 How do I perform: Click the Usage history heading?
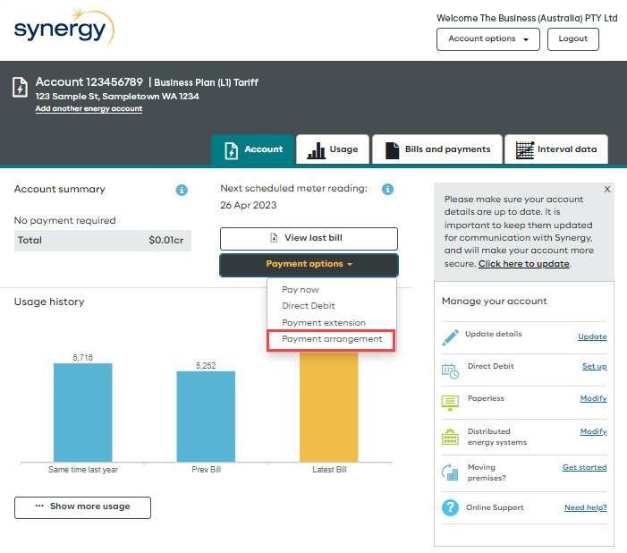click(49, 302)
